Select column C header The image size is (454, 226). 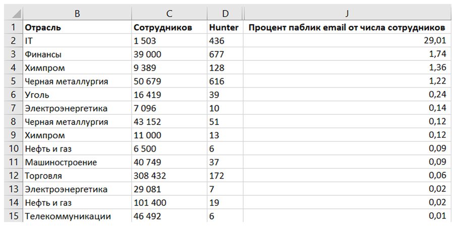point(168,14)
